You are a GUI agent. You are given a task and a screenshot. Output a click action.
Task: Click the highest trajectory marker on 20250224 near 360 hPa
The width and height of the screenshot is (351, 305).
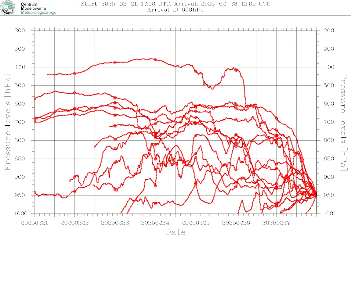(155, 60)
